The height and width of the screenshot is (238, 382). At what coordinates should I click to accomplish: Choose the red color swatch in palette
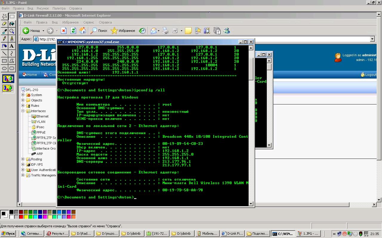click(21, 217)
